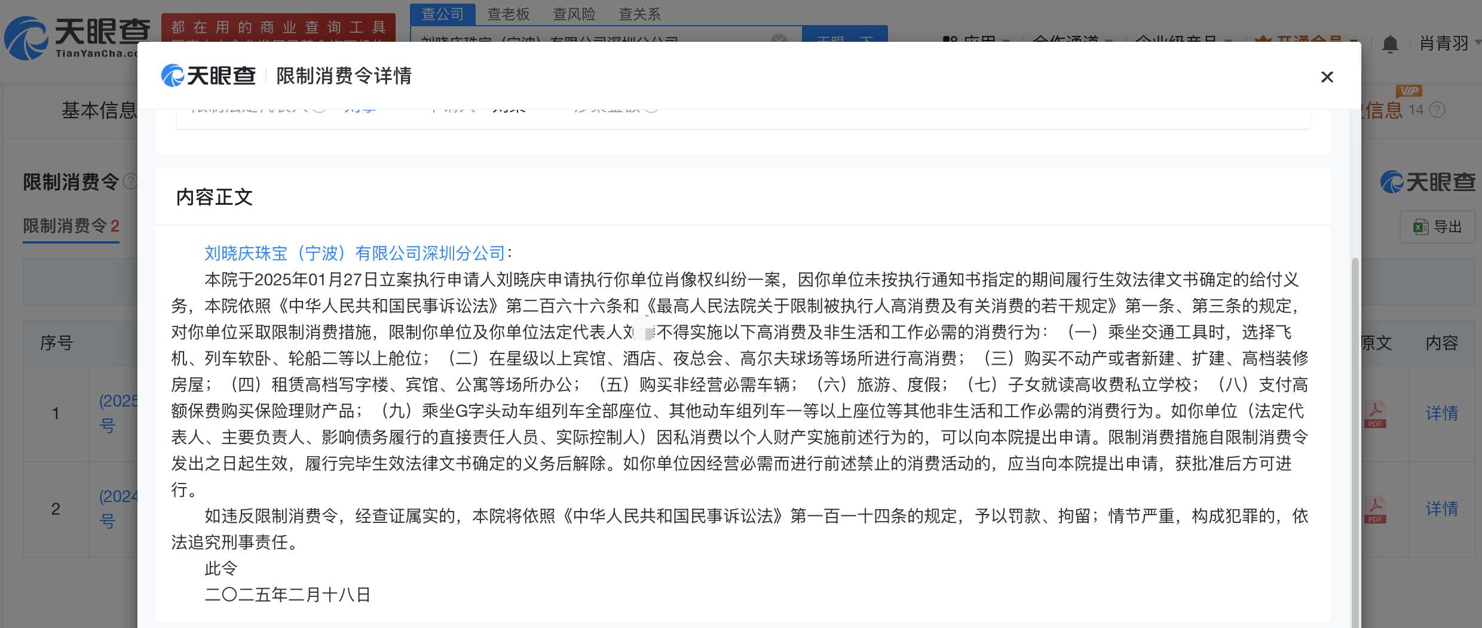Viewport: 1482px width, 628px height.
Task: Click the sequence number 2 cell
Action: [x=56, y=509]
